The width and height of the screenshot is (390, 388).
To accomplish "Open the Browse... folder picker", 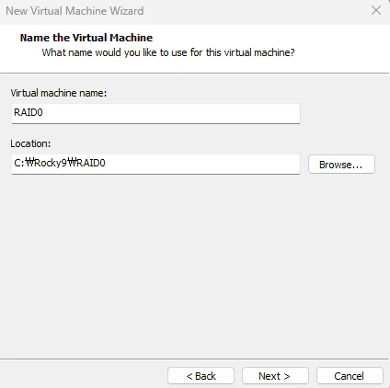I will 341,165.
